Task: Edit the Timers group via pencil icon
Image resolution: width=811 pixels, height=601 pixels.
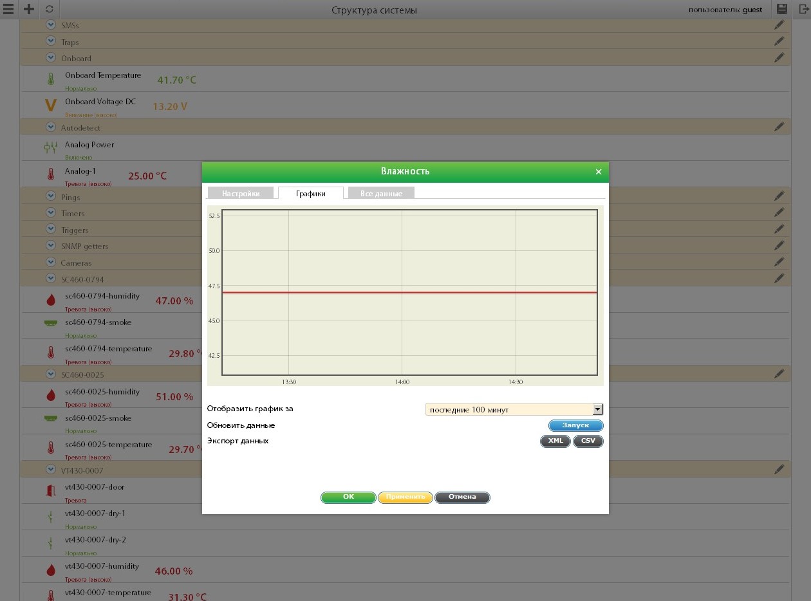Action: (779, 212)
